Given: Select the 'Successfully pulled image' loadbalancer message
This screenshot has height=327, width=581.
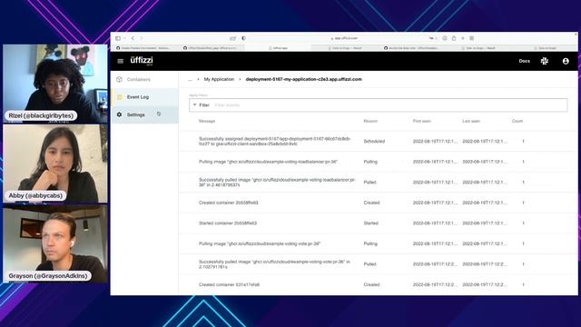Looking at the screenshot, I should coord(277,183).
